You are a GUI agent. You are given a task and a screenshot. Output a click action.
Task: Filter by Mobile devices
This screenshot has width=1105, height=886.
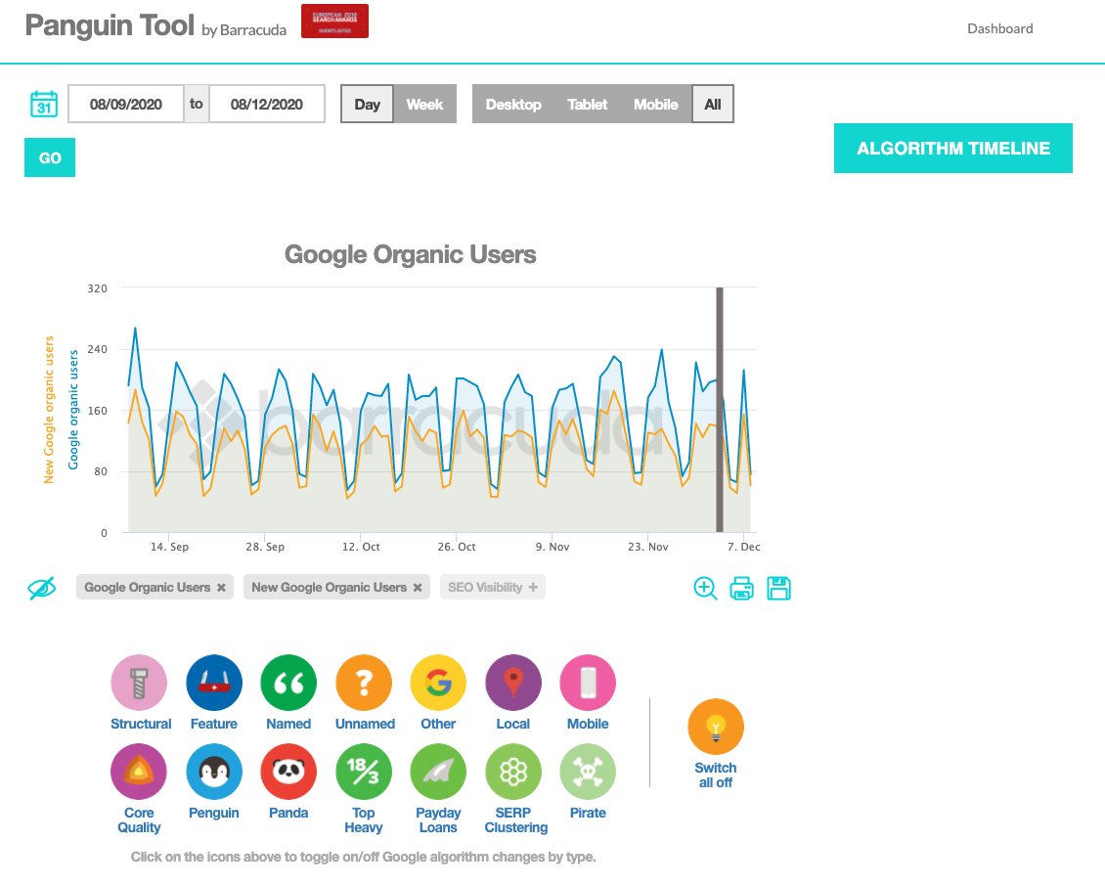(x=655, y=105)
